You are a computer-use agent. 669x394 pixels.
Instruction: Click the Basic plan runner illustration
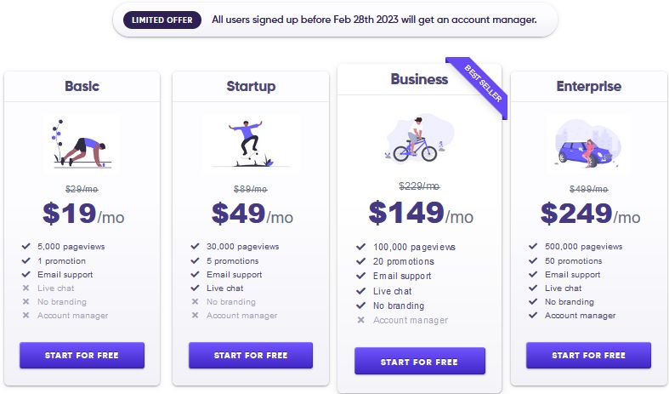tap(82, 143)
